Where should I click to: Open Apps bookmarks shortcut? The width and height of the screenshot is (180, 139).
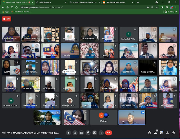click(6, 12)
